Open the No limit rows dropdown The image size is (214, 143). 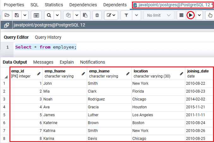[x=159, y=15]
